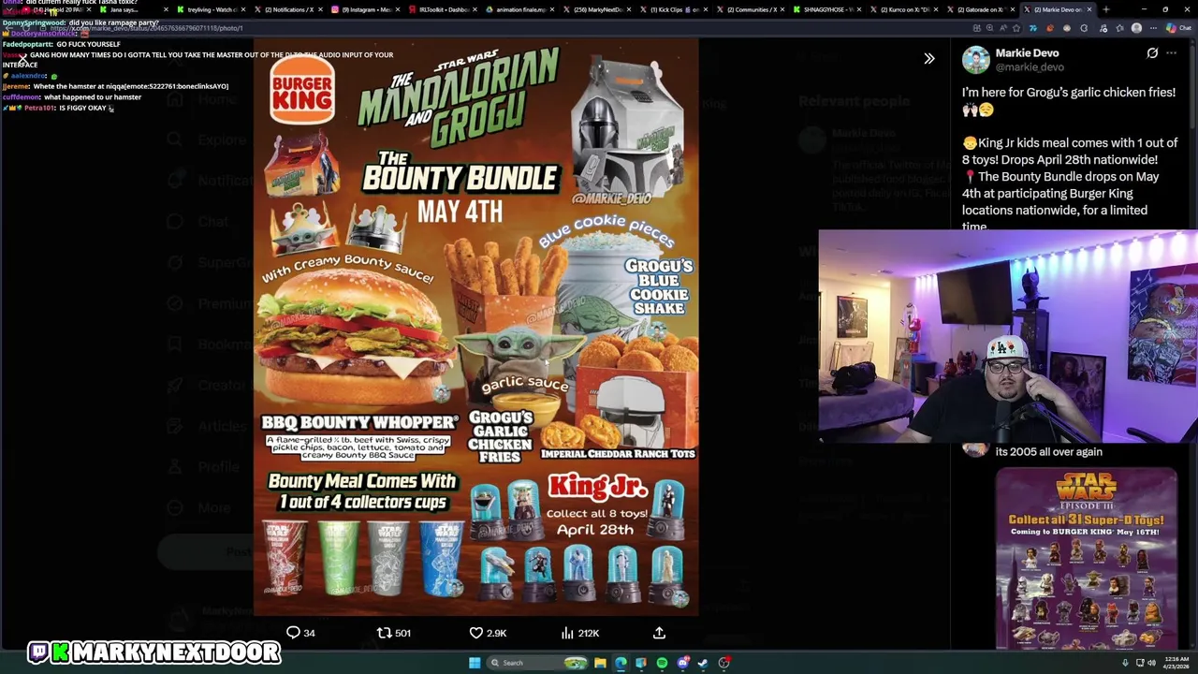Open the Markie Devo display name link

[x=1027, y=53]
